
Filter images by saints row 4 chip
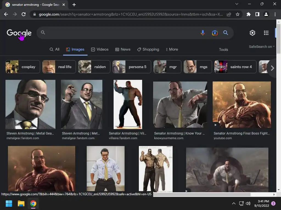coord(235,67)
